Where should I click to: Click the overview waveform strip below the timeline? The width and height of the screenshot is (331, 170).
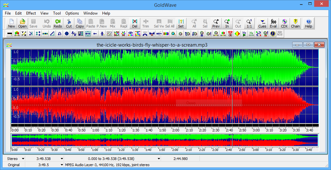point(165,140)
